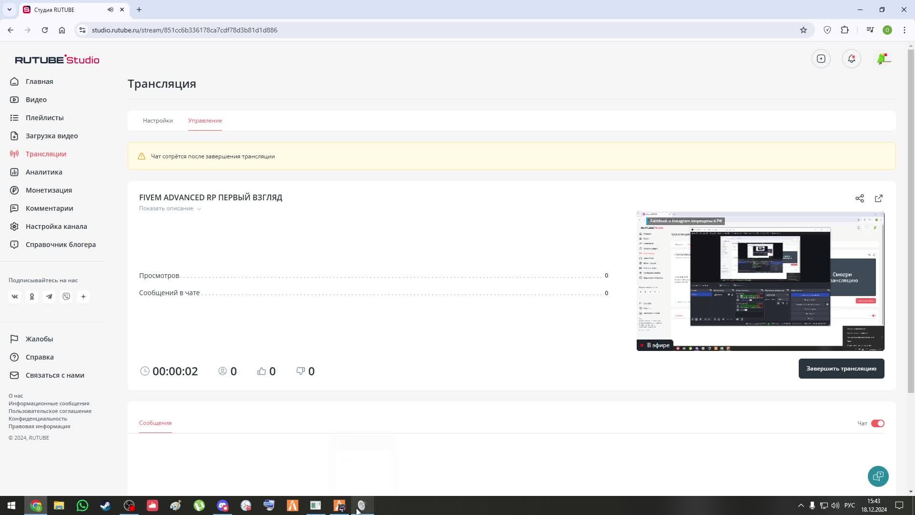Click the Завершить трансляцию button
Viewport: 915px width, 515px height.
(x=841, y=368)
